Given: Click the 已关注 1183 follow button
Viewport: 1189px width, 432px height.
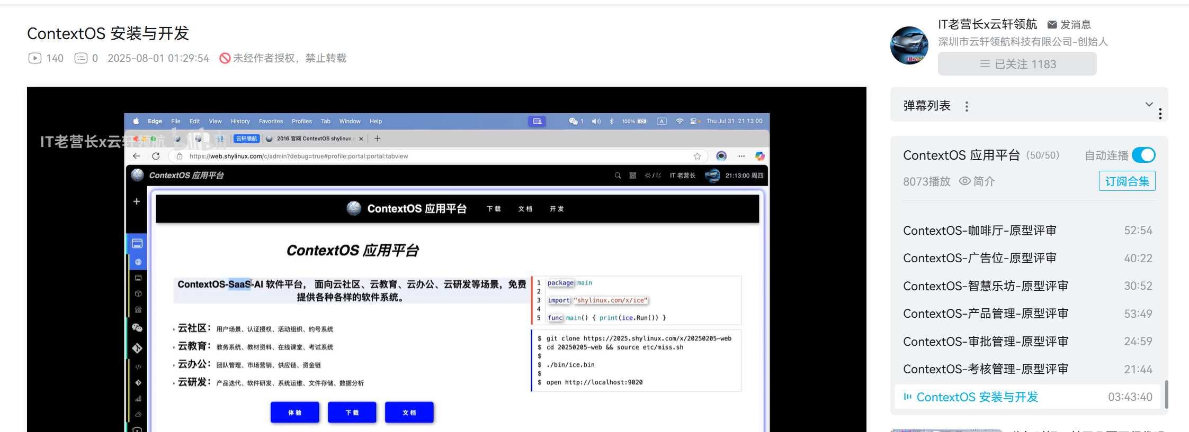Looking at the screenshot, I should 1017,64.
